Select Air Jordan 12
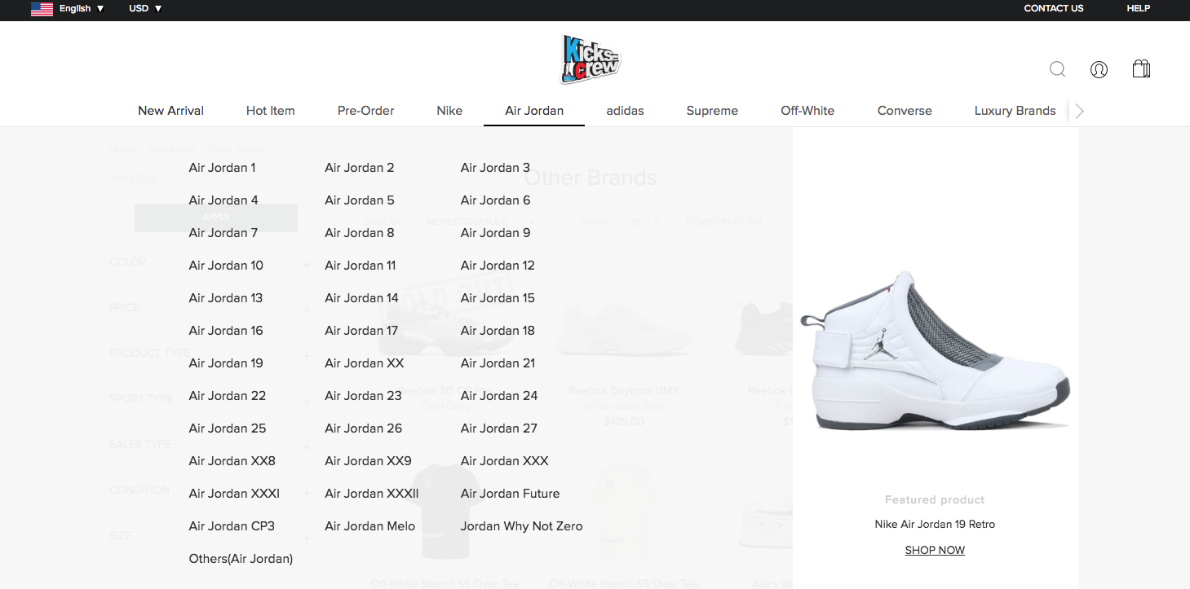1190x589 pixels. 498,266
